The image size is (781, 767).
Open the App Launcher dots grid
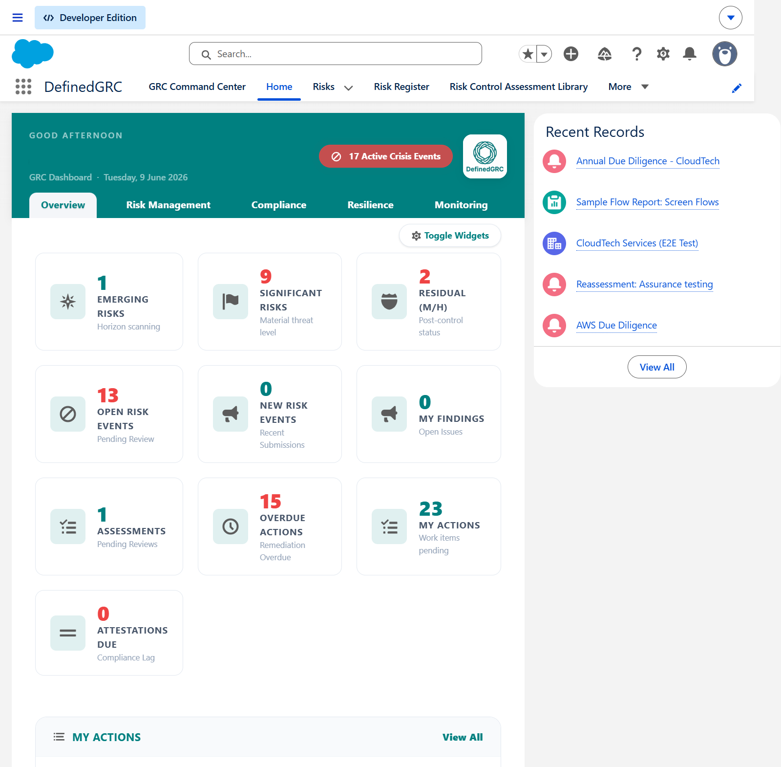(x=23, y=87)
